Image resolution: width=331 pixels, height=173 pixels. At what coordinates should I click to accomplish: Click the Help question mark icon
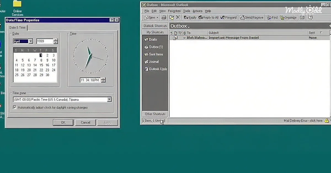(x=310, y=17)
